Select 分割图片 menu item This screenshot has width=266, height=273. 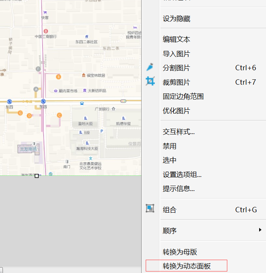[176, 68]
